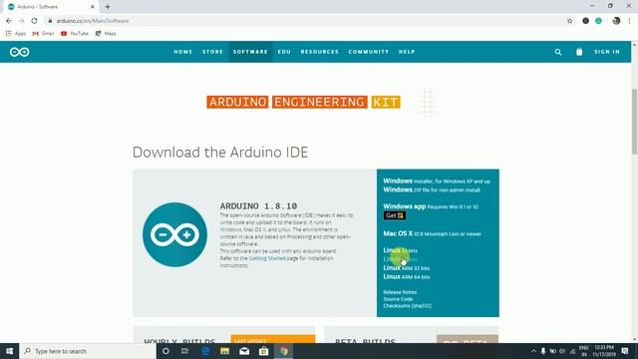Open Release Notes link
Screen dimensions: 638x359
tap(400, 292)
